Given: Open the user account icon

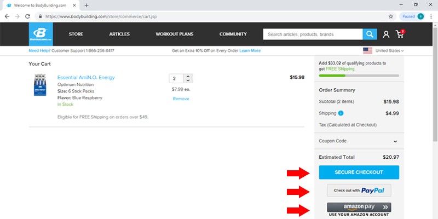Looking at the screenshot, I should [386, 34].
